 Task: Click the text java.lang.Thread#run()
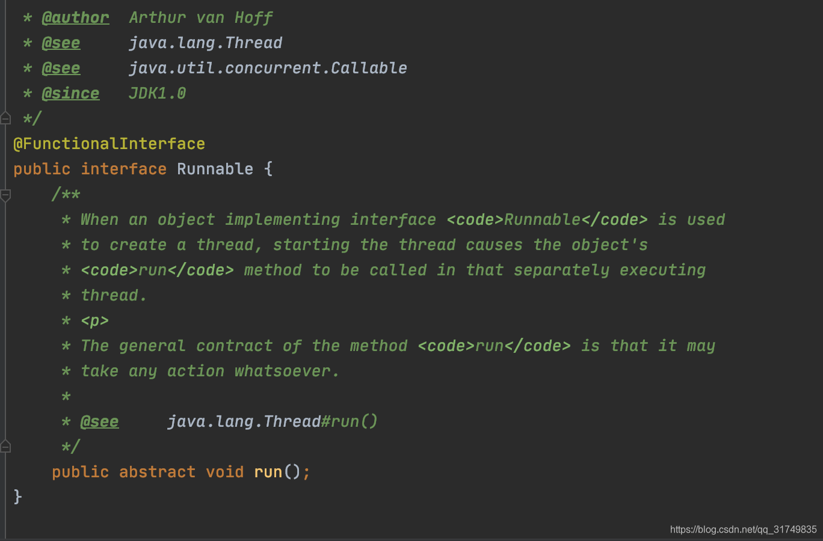pyautogui.click(x=273, y=422)
